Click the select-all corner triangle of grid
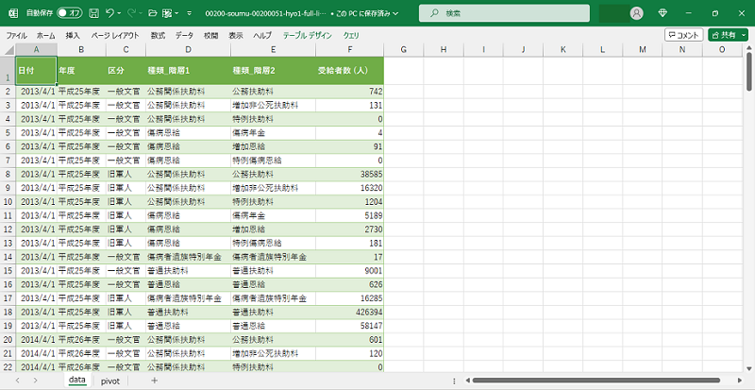 click(x=8, y=49)
